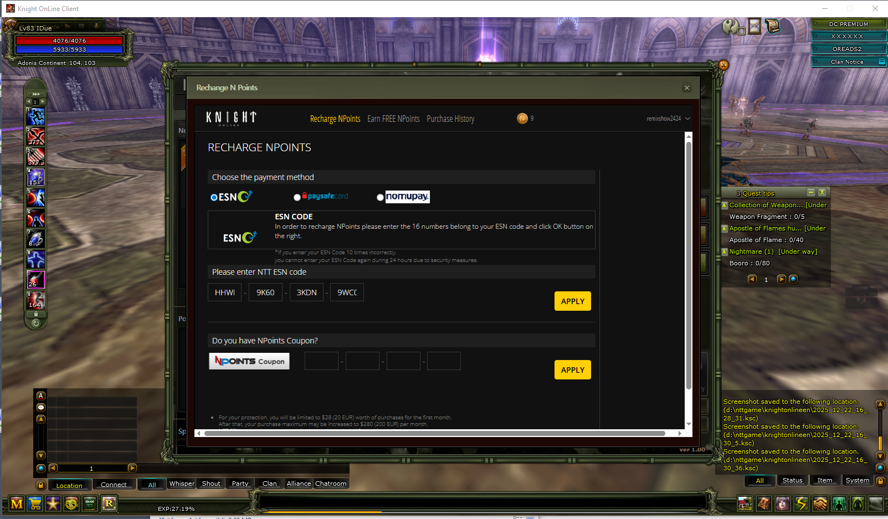Image resolution: width=888 pixels, height=519 pixels.
Task: Collapse the Clan Notice panel
Action: point(882,61)
